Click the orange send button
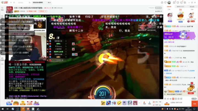 tap(195, 104)
